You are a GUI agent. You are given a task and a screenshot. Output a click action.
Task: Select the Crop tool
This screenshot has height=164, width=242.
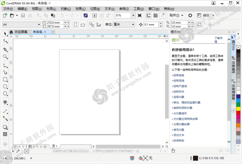pos(5,49)
